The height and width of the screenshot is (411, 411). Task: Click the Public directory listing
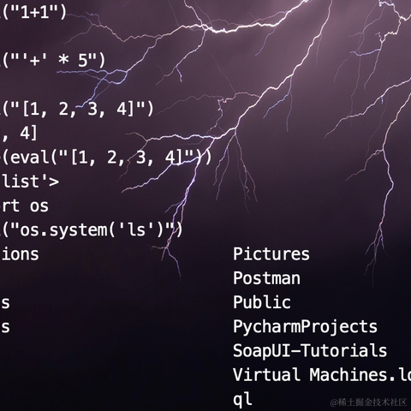pos(262,302)
